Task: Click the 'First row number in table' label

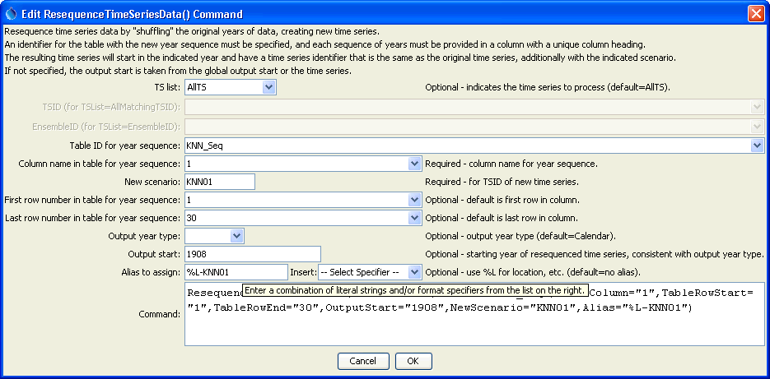Action: tap(92, 200)
